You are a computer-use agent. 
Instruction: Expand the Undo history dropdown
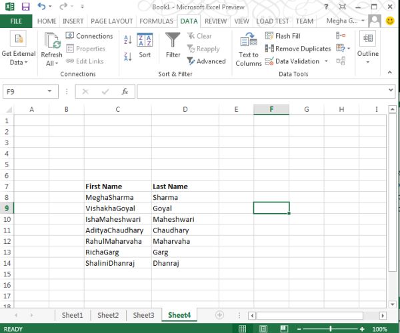pos(50,7)
